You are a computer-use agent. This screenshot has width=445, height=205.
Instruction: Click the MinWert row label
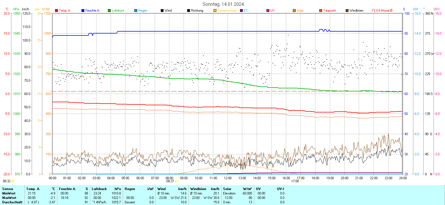tap(9, 193)
